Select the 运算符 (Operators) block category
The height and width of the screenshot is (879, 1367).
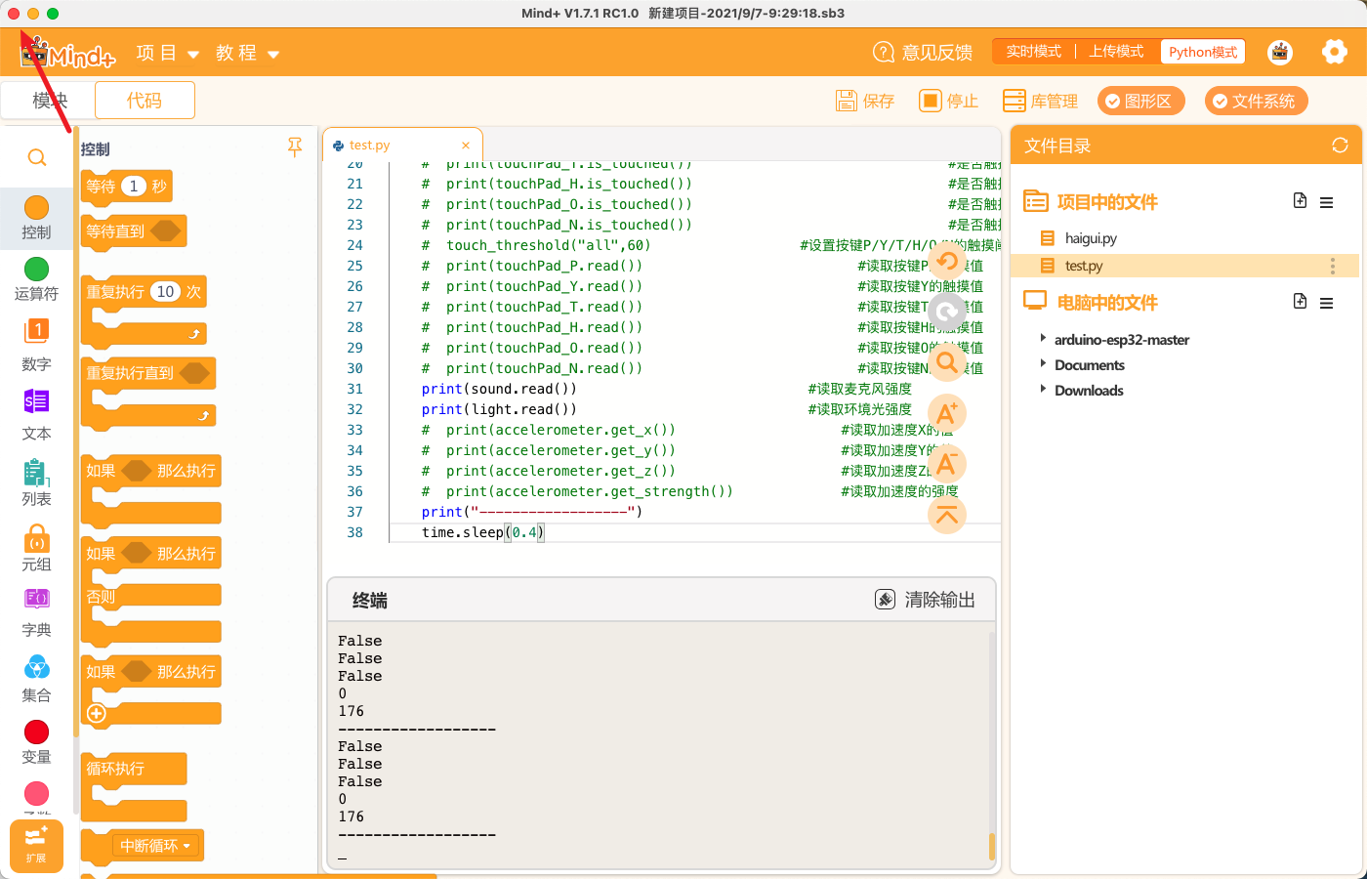pyautogui.click(x=36, y=279)
